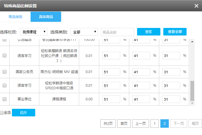Click scrollbar down arrow in table

pyautogui.click(x=192, y=103)
